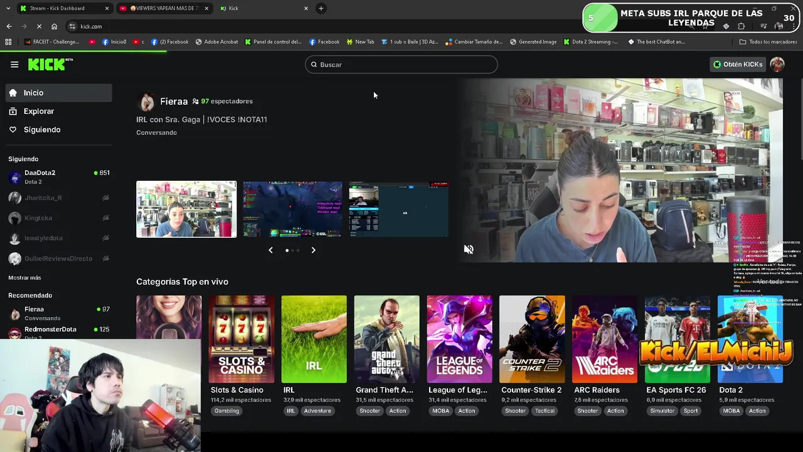Screen dimensions: 803x452
Task: Click the Categorías Top en vivo heading
Action: tap(182, 282)
